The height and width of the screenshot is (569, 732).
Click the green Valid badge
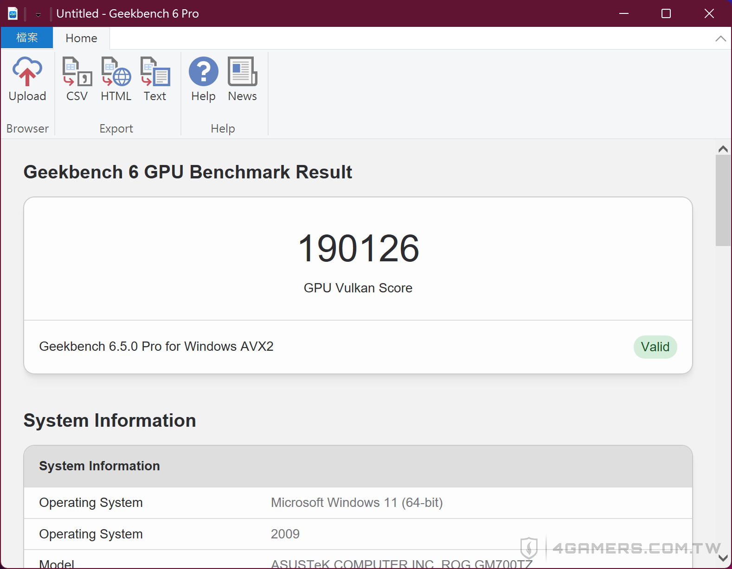point(655,347)
